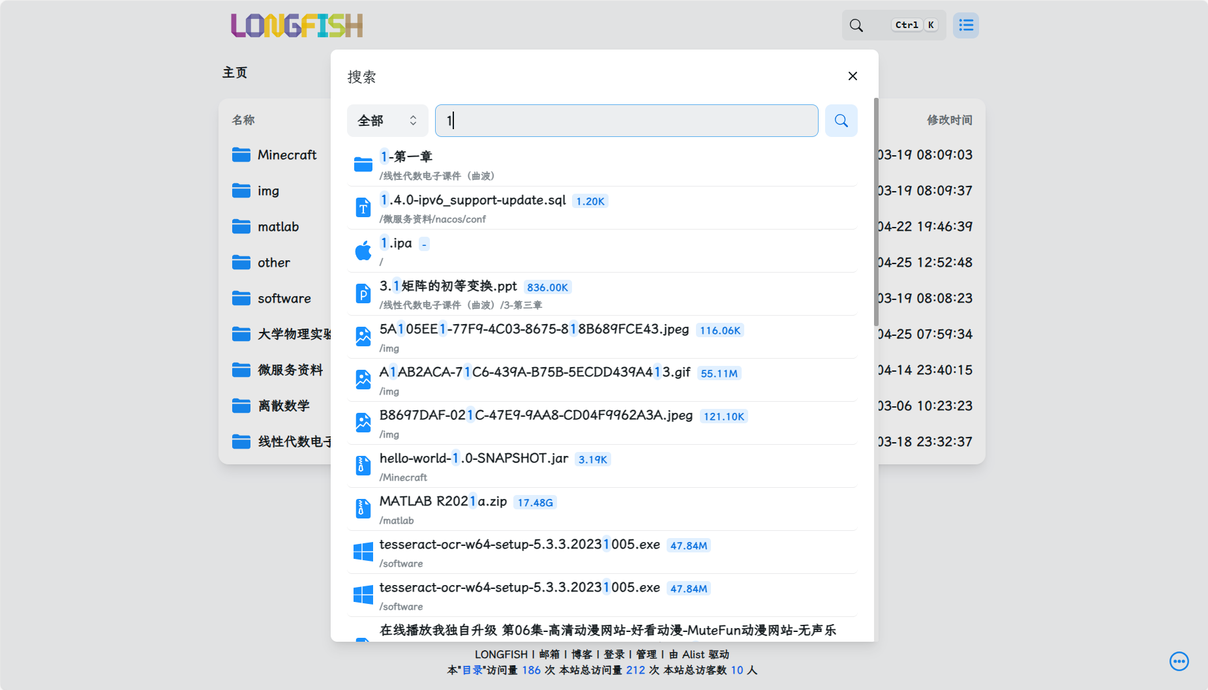Click the 博客 footer link
1208x690 pixels.
(x=581, y=654)
